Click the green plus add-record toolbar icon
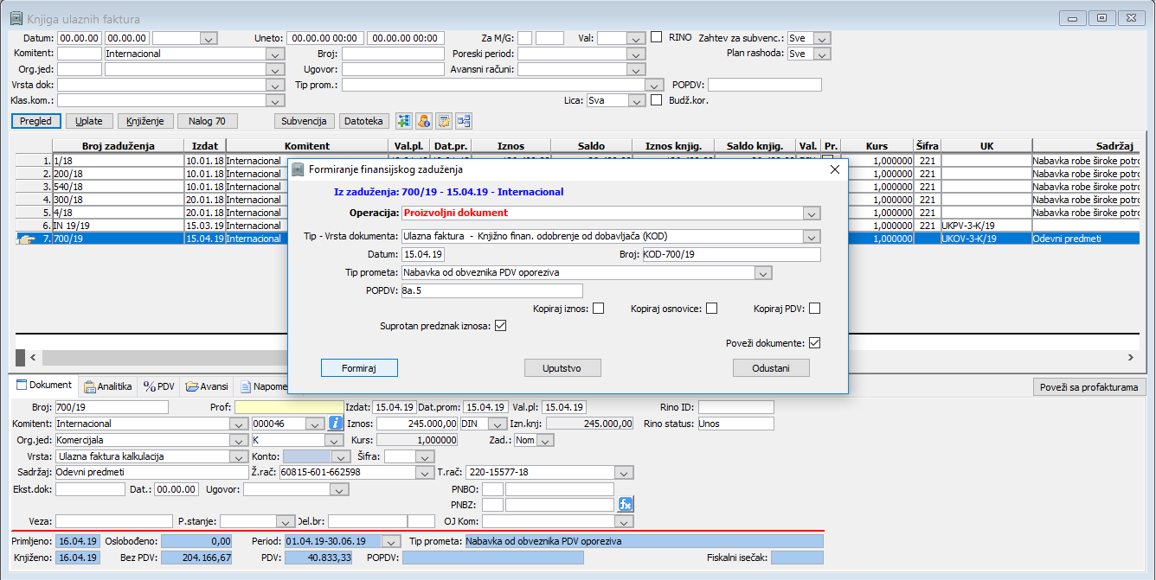 pos(403,121)
